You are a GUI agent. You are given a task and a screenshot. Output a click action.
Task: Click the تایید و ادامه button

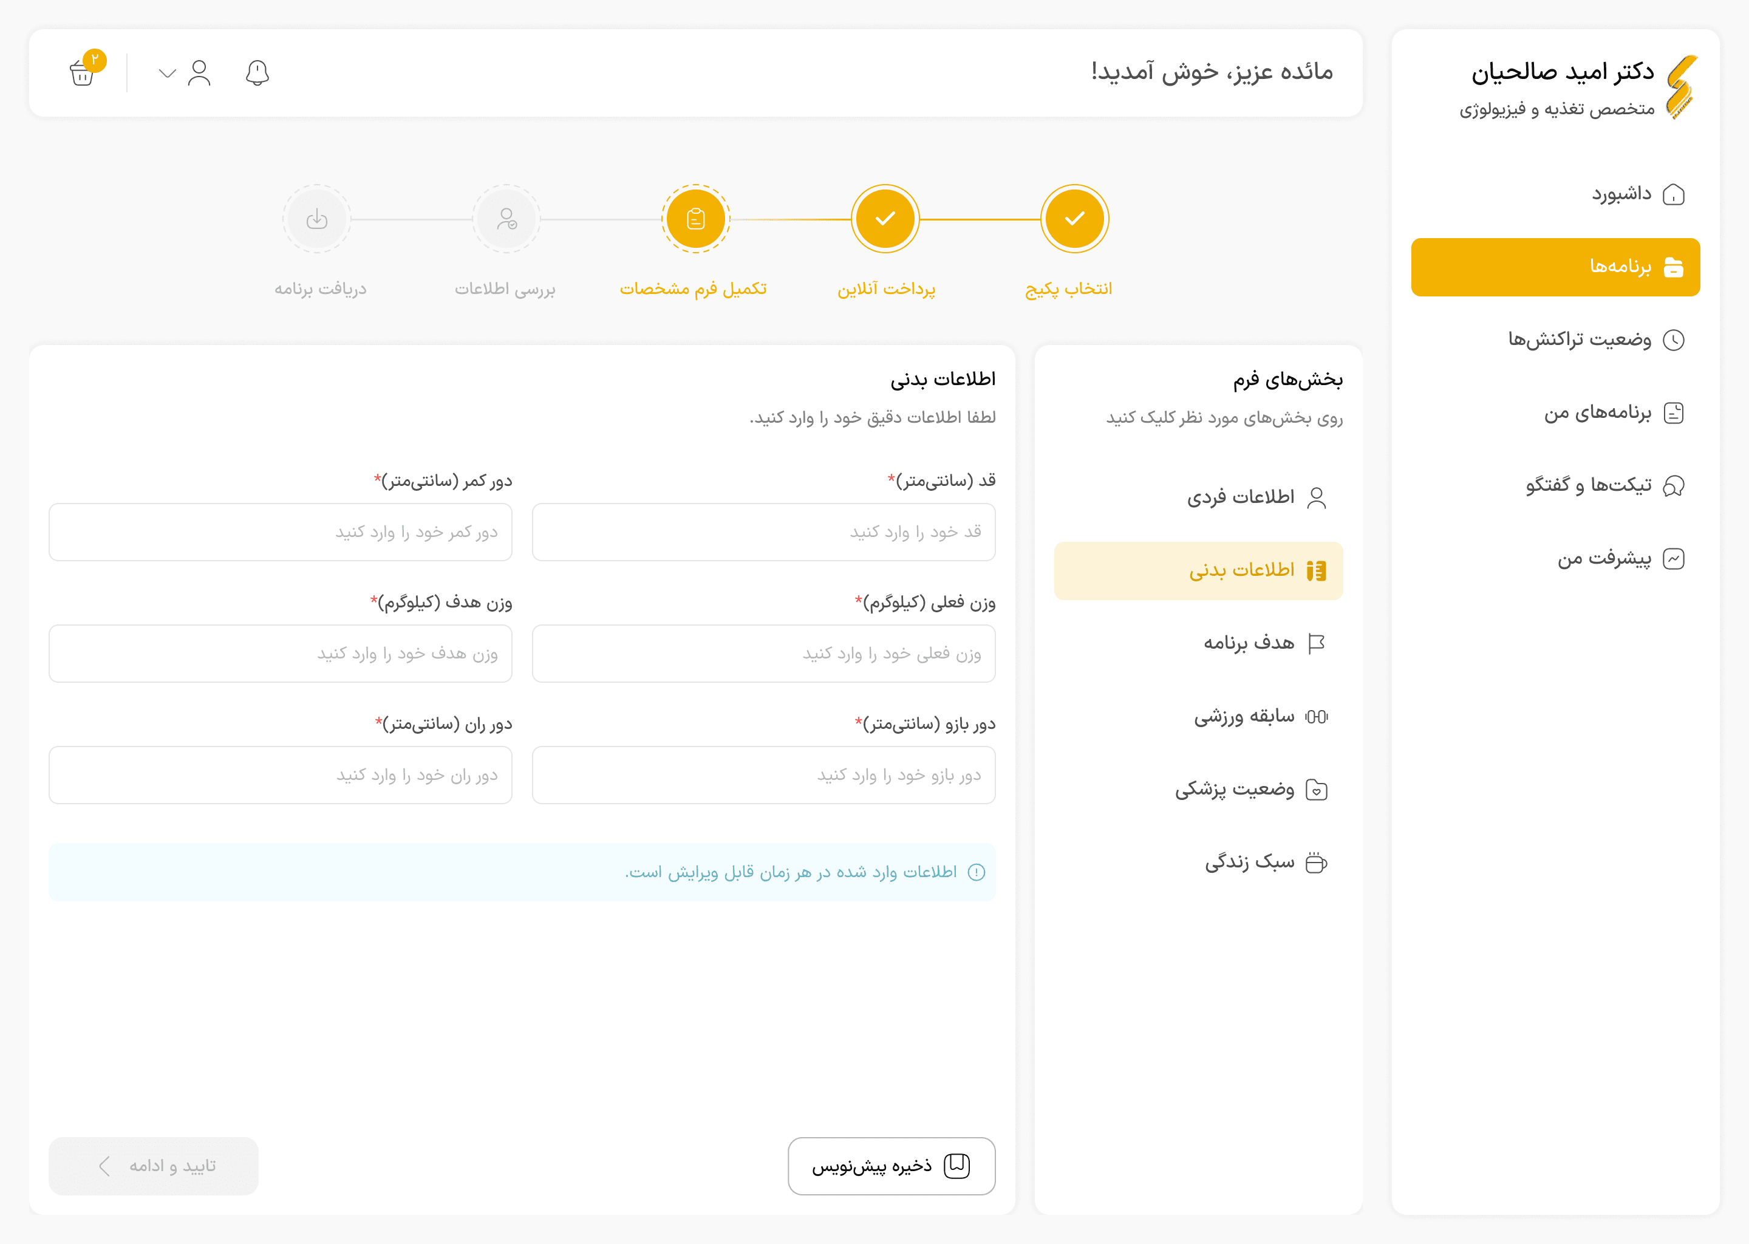coord(153,1166)
